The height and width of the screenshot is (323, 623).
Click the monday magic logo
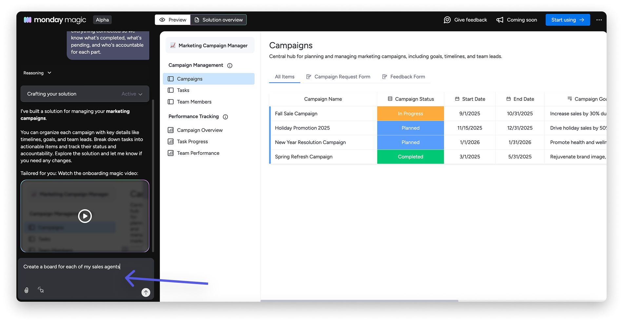pyautogui.click(x=55, y=20)
